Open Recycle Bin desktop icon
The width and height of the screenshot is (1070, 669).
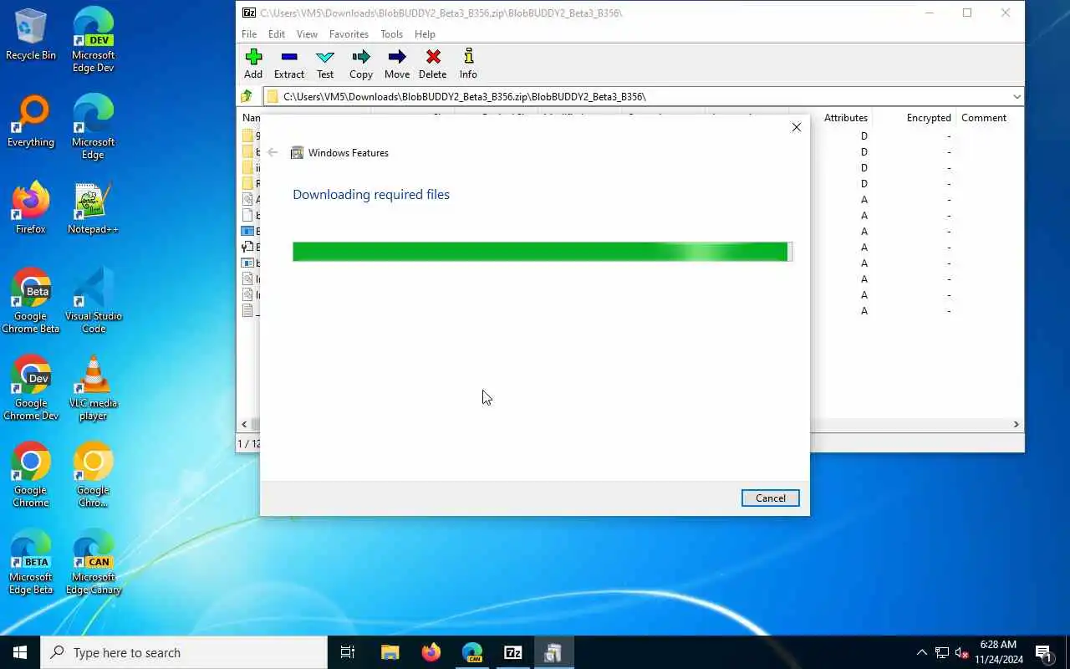click(31, 34)
